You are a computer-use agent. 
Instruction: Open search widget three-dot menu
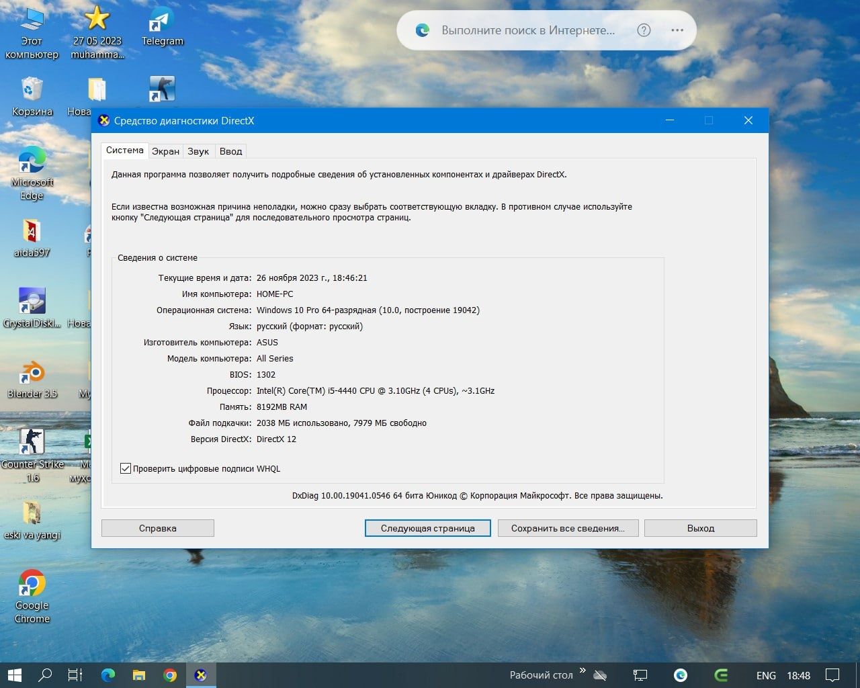pyautogui.click(x=677, y=30)
